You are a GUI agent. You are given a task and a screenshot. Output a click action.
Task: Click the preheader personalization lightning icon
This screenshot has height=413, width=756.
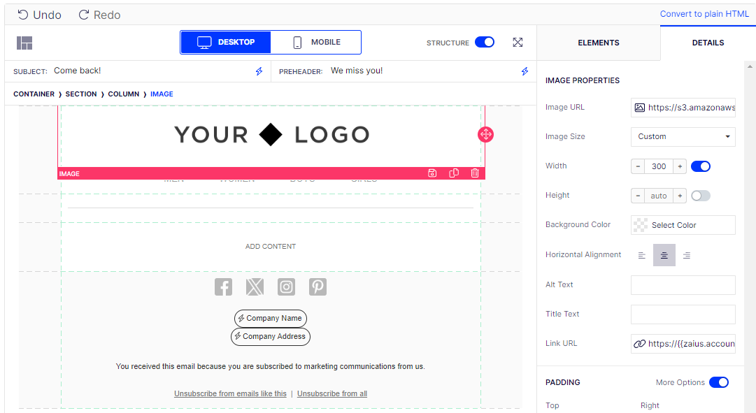point(525,71)
